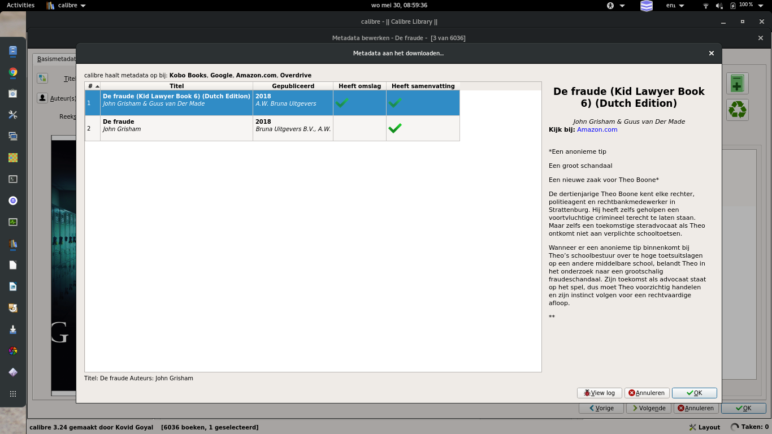Click the A.W. Bruna Uitgevers publisher cell
772x434 pixels.
pos(293,103)
